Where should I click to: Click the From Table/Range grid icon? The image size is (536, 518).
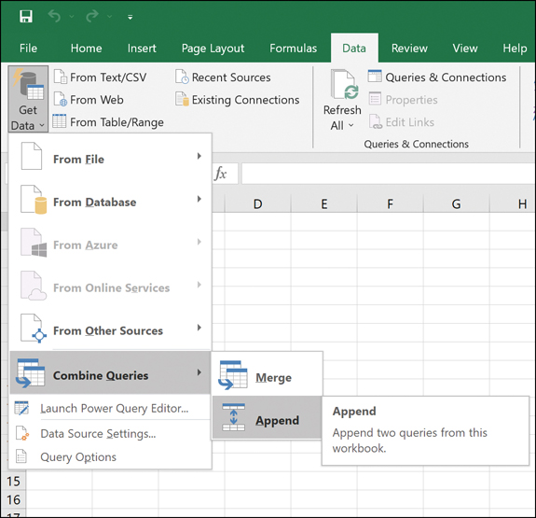tap(60, 120)
